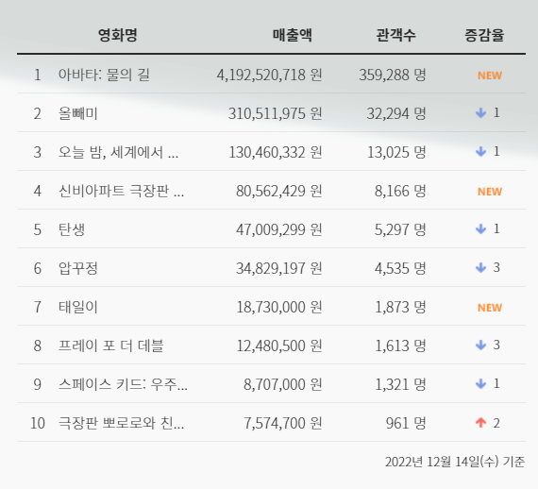
Task: Click revenue 47,009,299 원
Action: (279, 229)
